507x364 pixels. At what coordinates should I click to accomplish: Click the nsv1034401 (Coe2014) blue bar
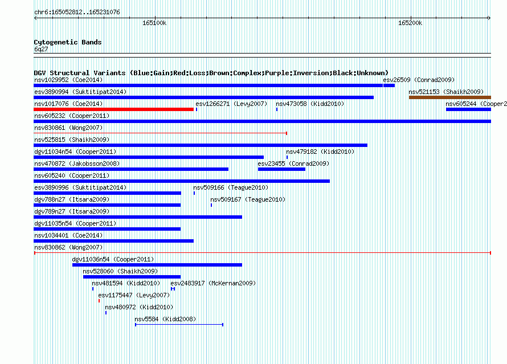pos(113,241)
